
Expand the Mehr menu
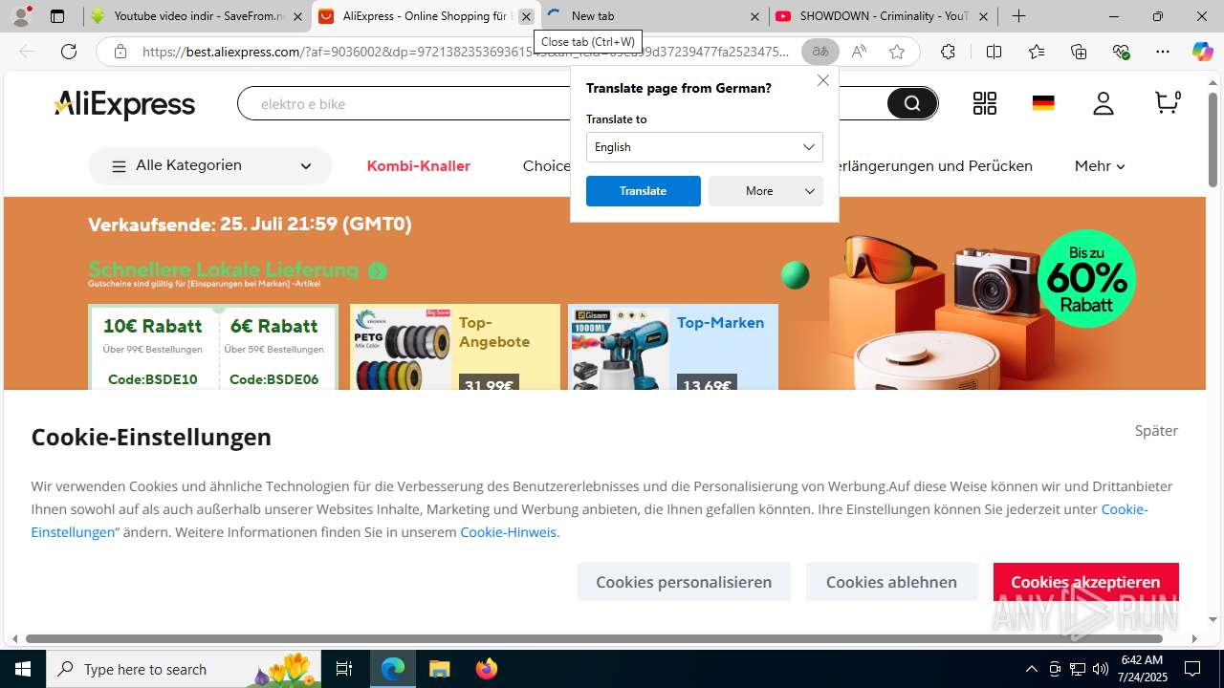coord(1100,166)
